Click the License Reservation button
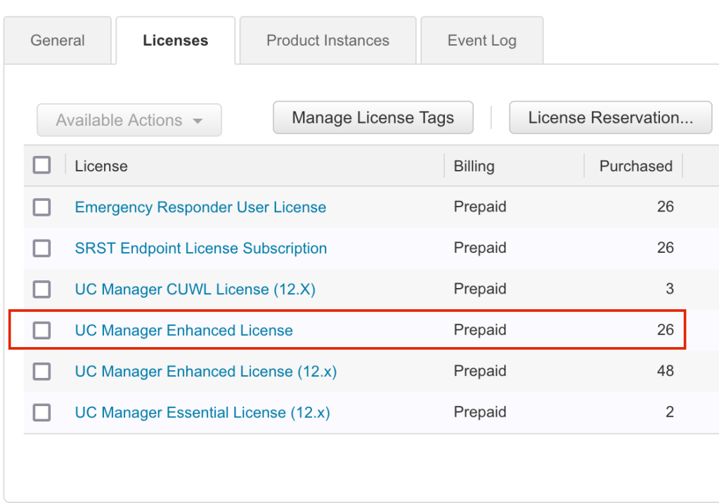The width and height of the screenshot is (719, 503). 610,118
